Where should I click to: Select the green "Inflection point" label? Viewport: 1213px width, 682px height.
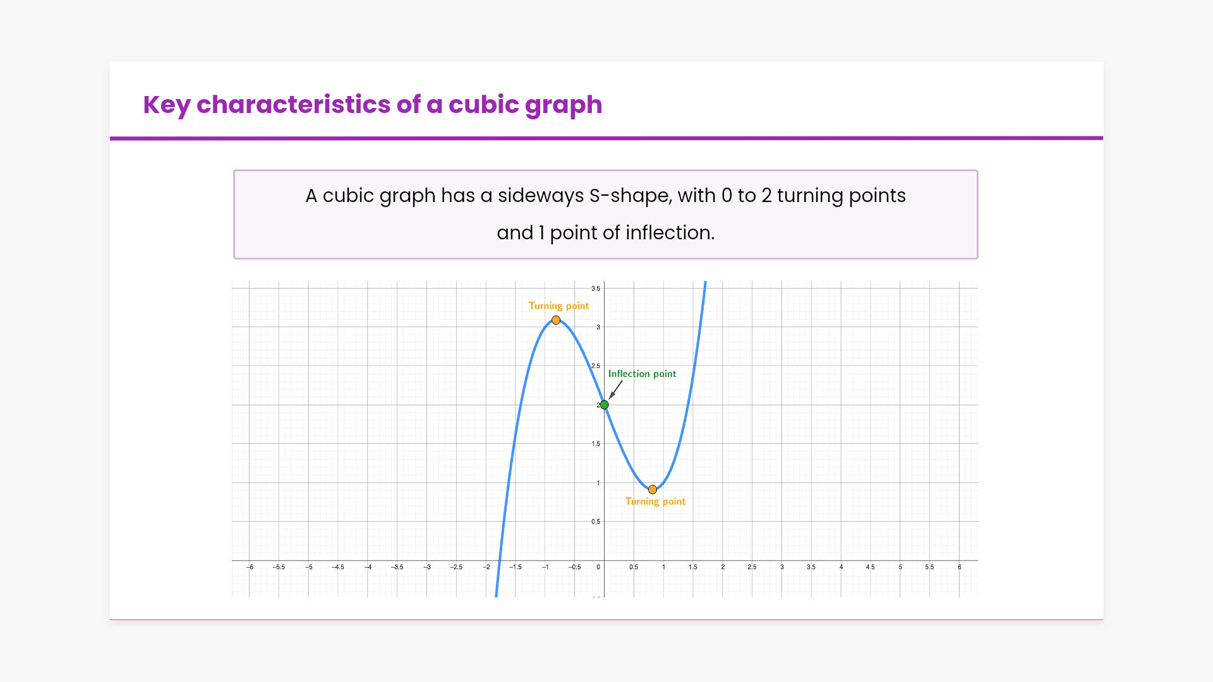(x=642, y=374)
